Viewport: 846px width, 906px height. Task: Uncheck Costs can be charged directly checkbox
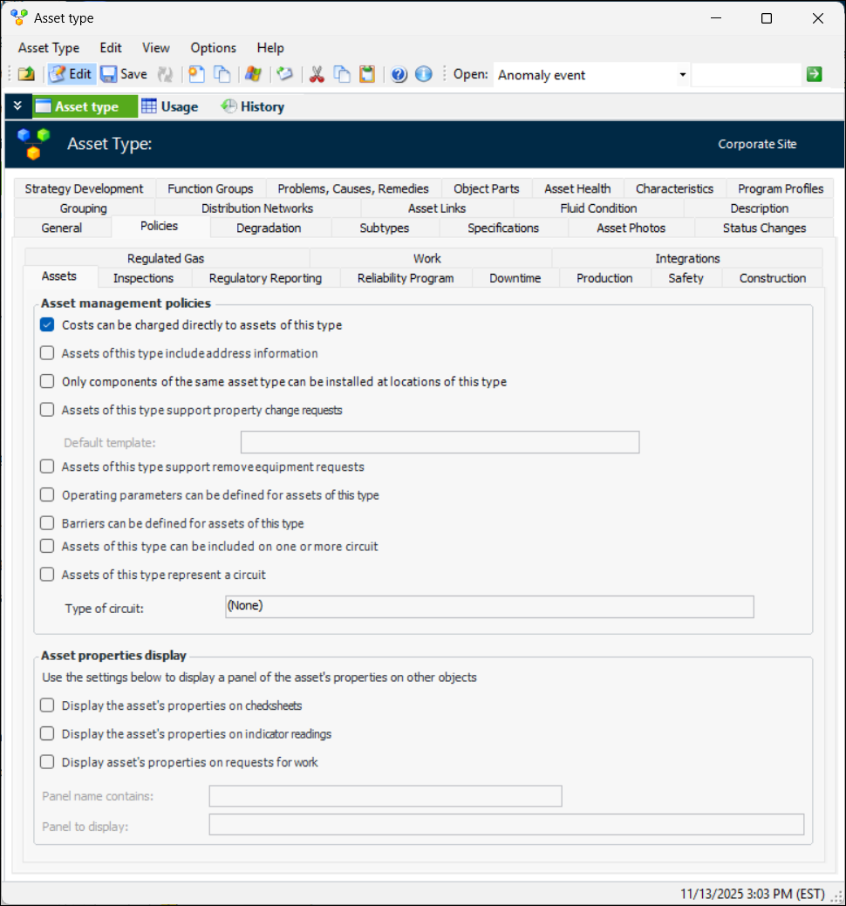47,325
